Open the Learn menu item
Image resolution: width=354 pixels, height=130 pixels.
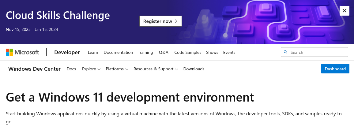(93, 52)
